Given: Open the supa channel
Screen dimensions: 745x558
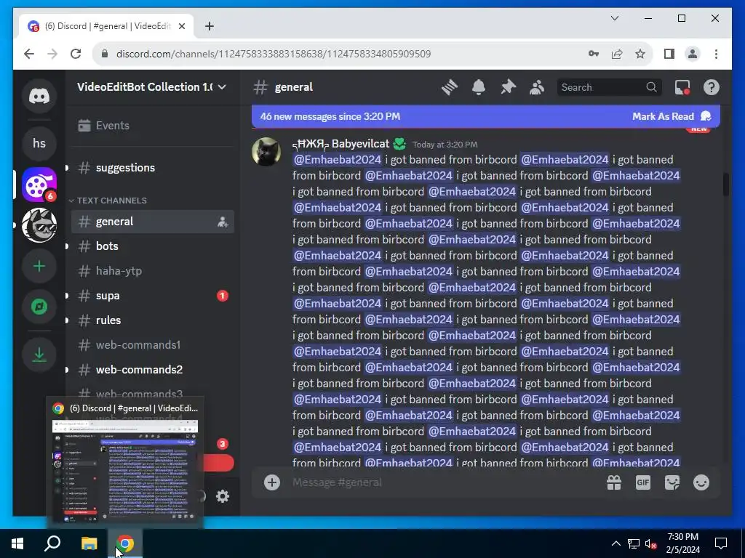Looking at the screenshot, I should (152, 296).
